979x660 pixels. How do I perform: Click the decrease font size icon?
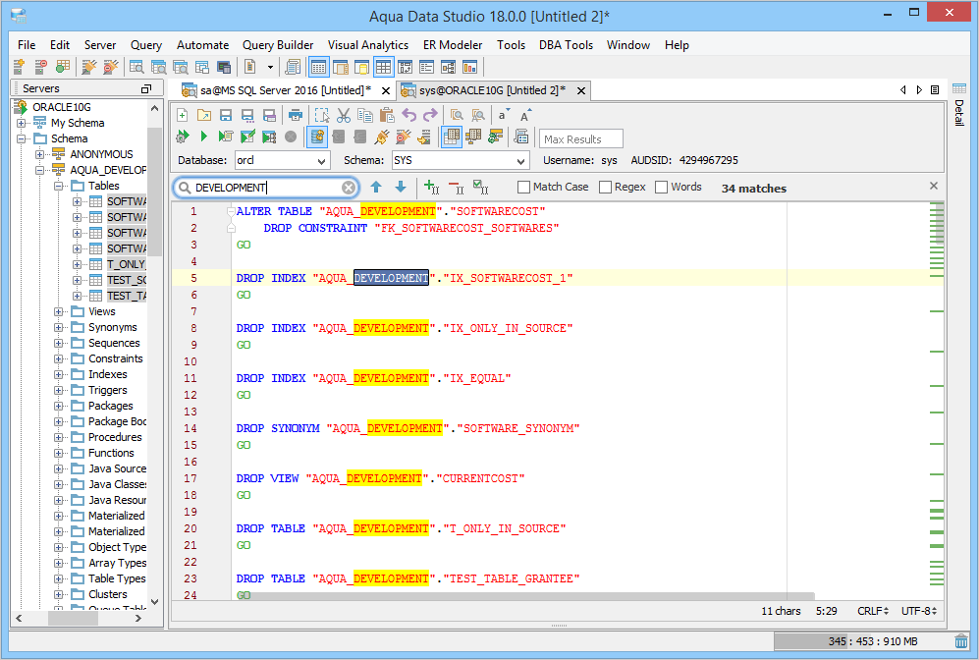503,115
